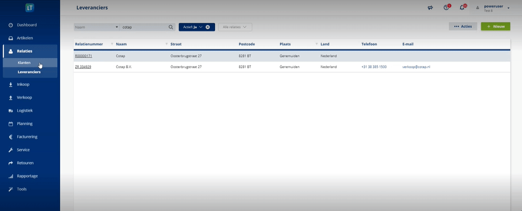The image size is (522, 211).
Task: Go to Facturering in the sidebar
Action: [27, 137]
